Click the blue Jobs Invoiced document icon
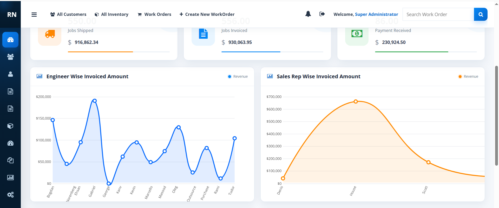This screenshot has height=208, width=499. coord(203,34)
